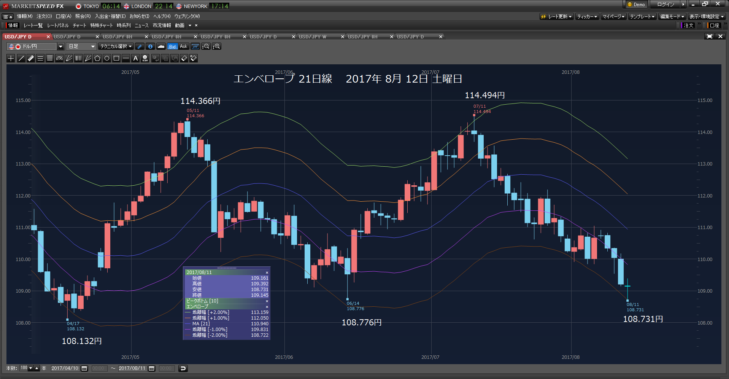The height and width of the screenshot is (379, 729).
Task: Remove the エンベロープ indicator from info panel
Action: click(x=267, y=307)
